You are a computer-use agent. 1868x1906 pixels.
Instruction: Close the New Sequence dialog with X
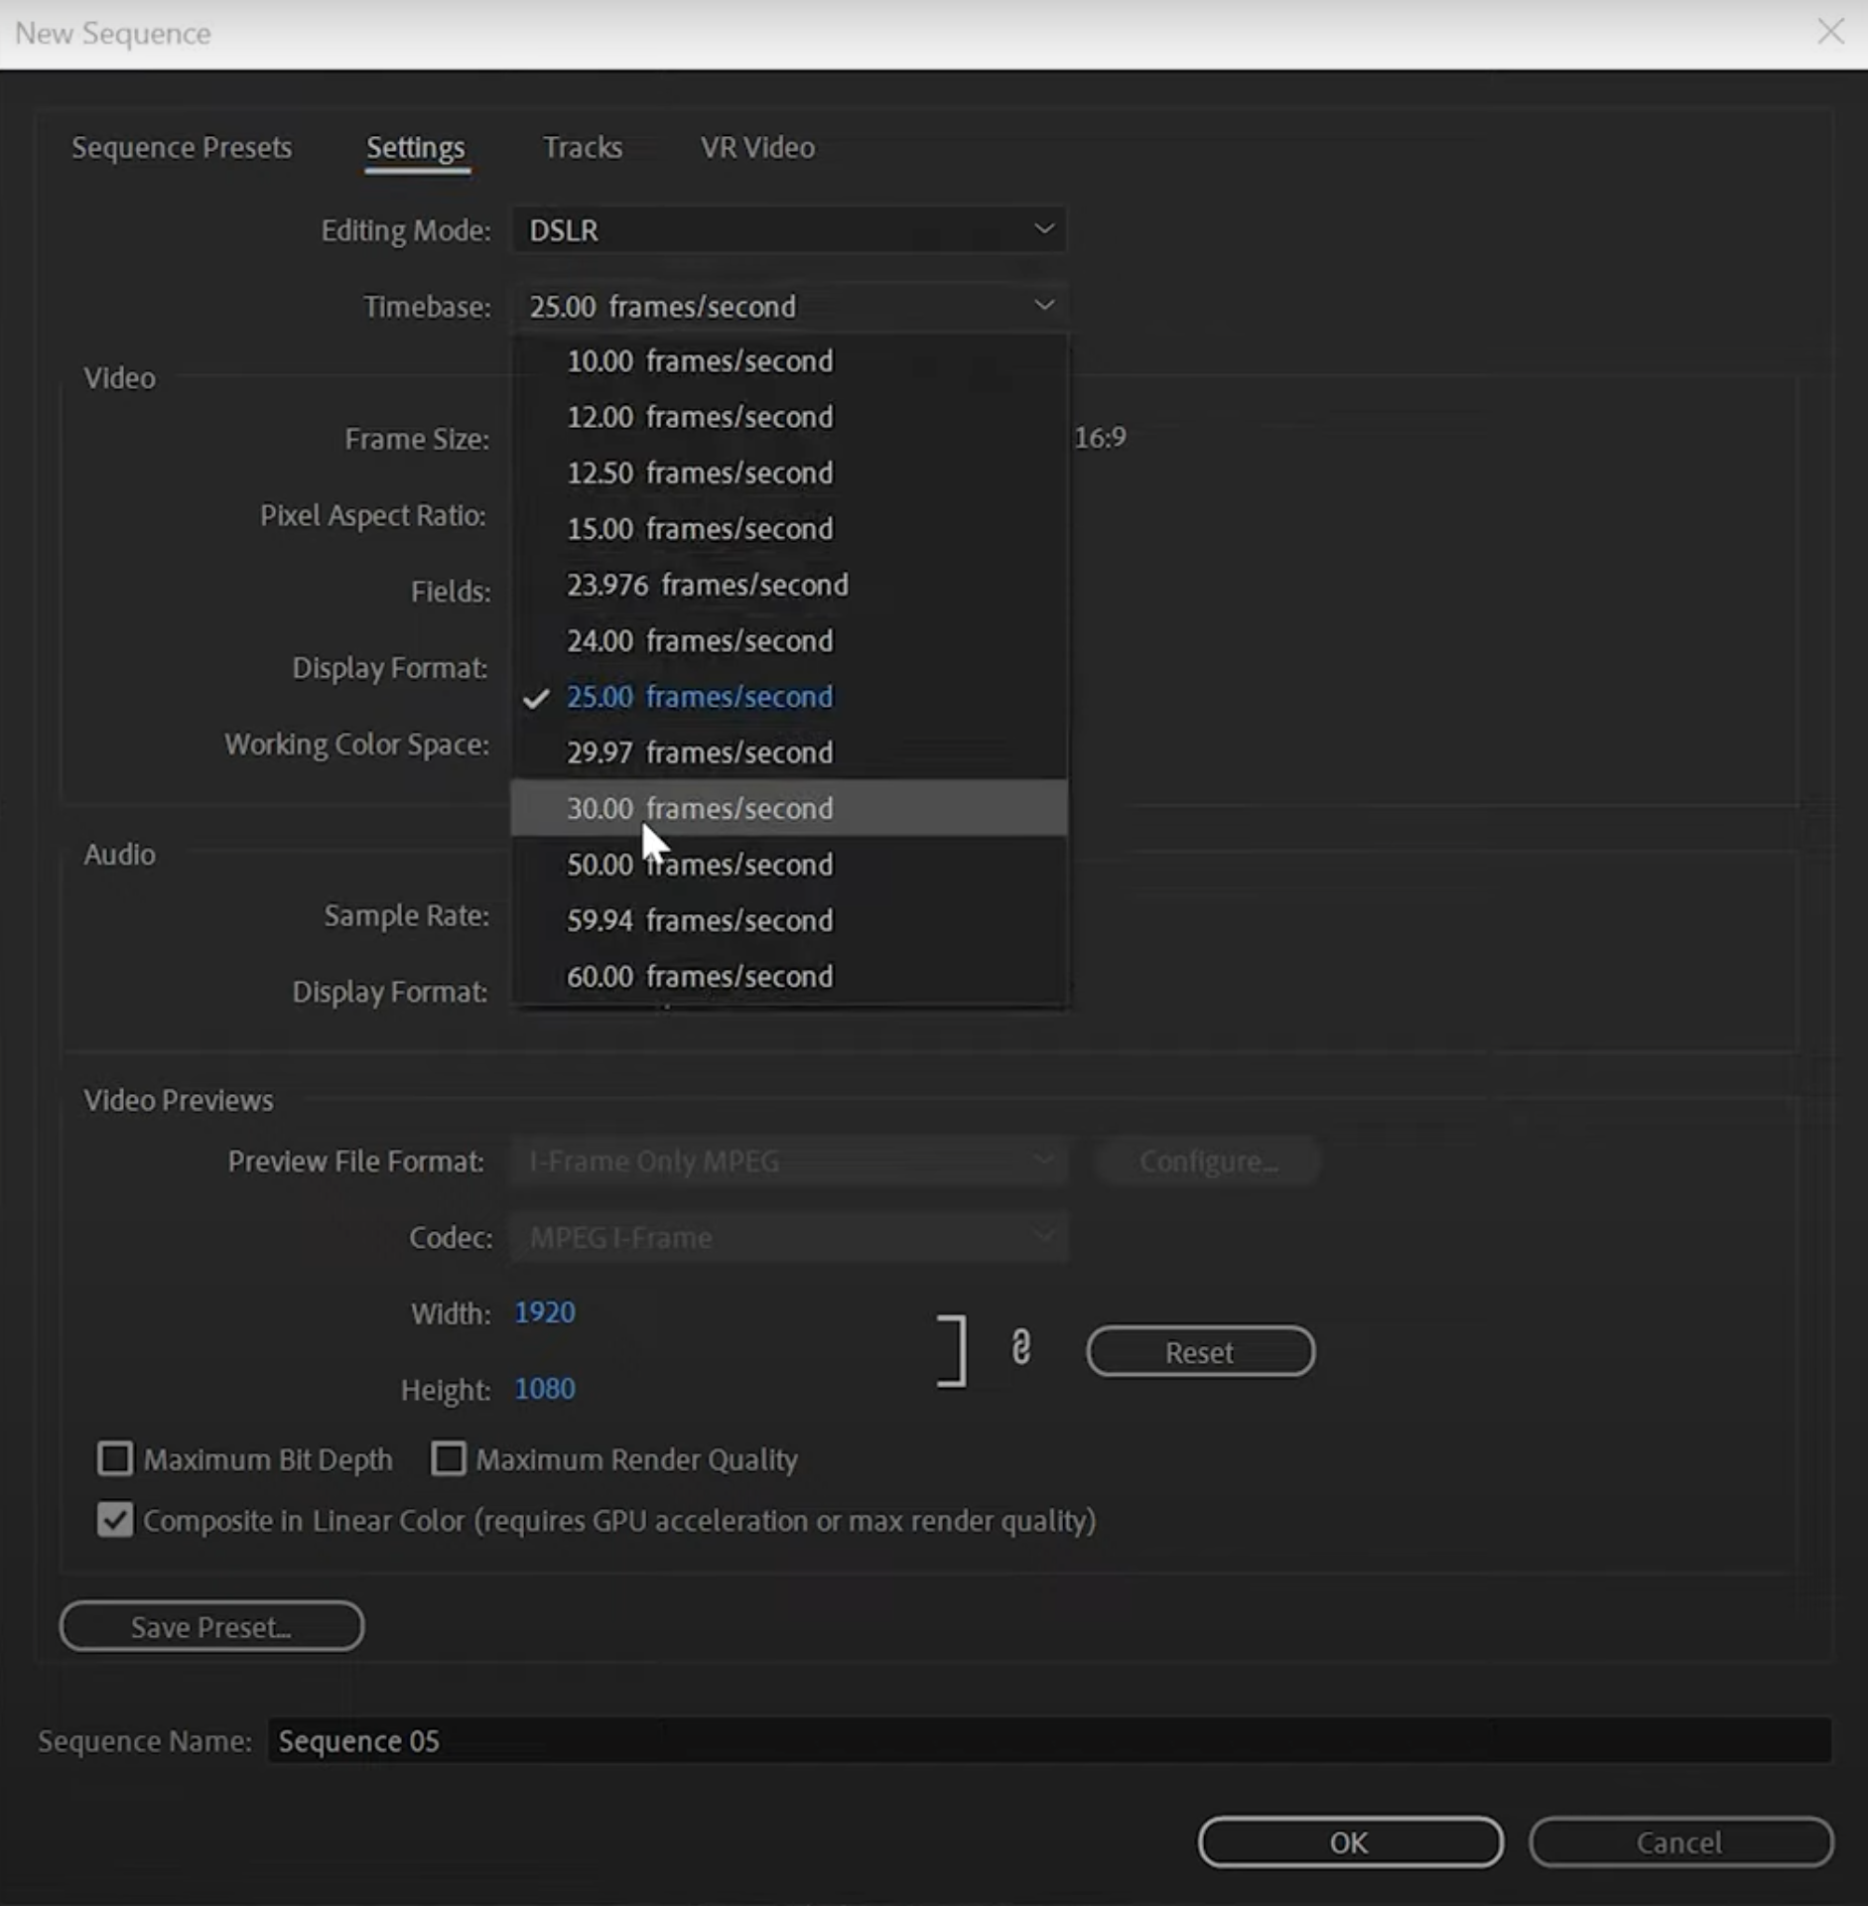click(1830, 32)
